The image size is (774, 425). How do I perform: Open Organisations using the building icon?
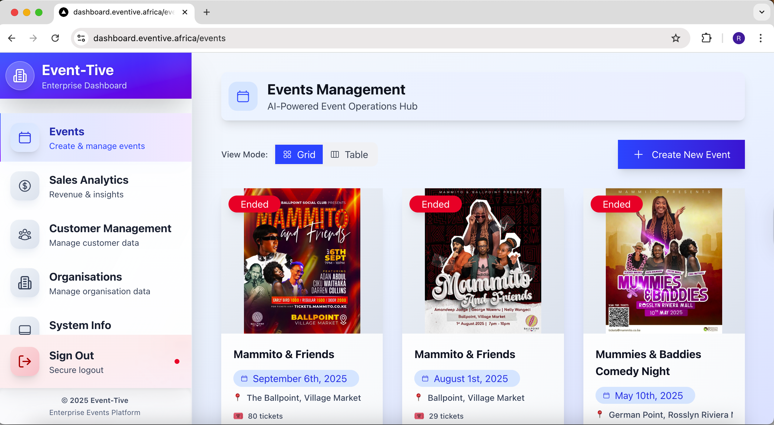25,283
